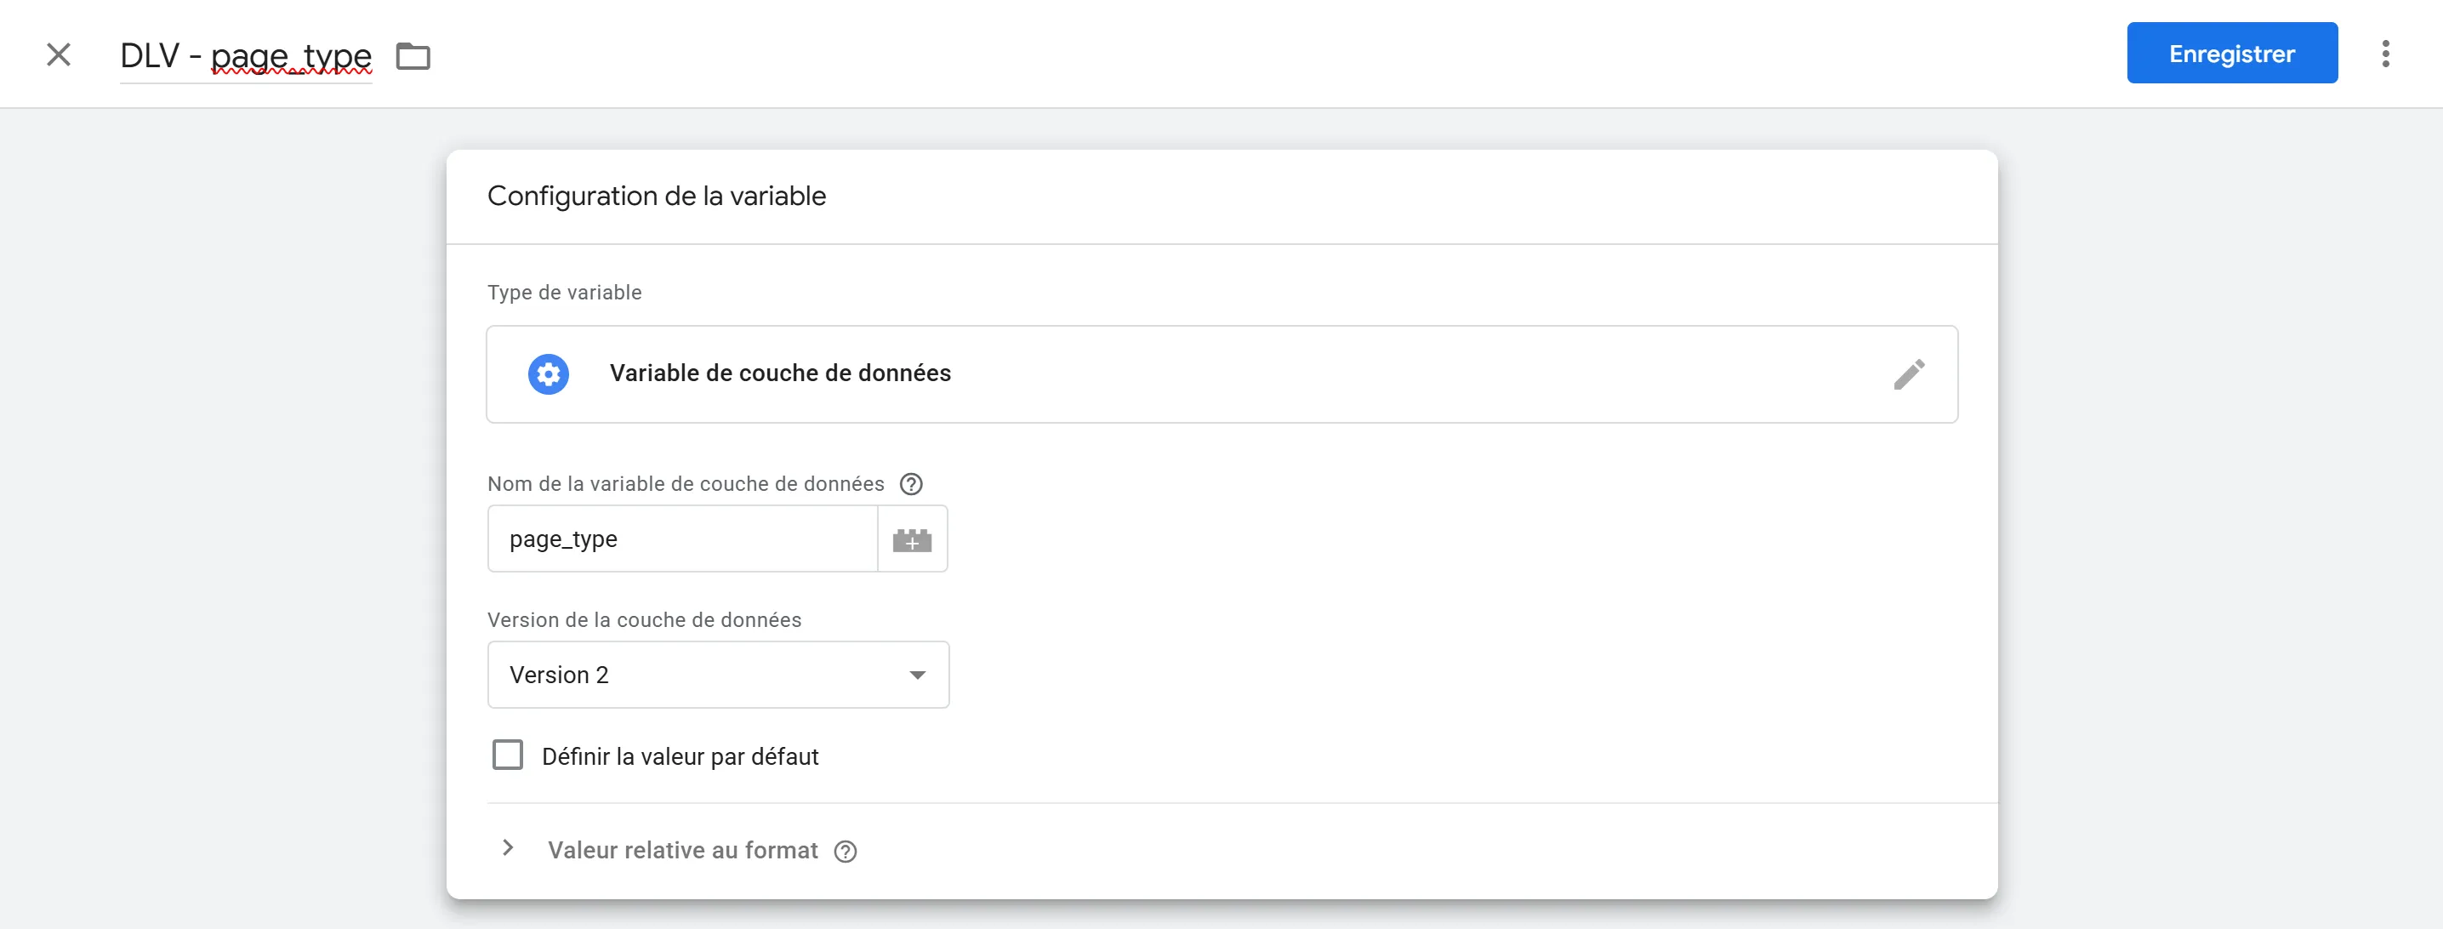Open the three-dot options menu
This screenshot has height=929, width=2443.
coord(2387,53)
